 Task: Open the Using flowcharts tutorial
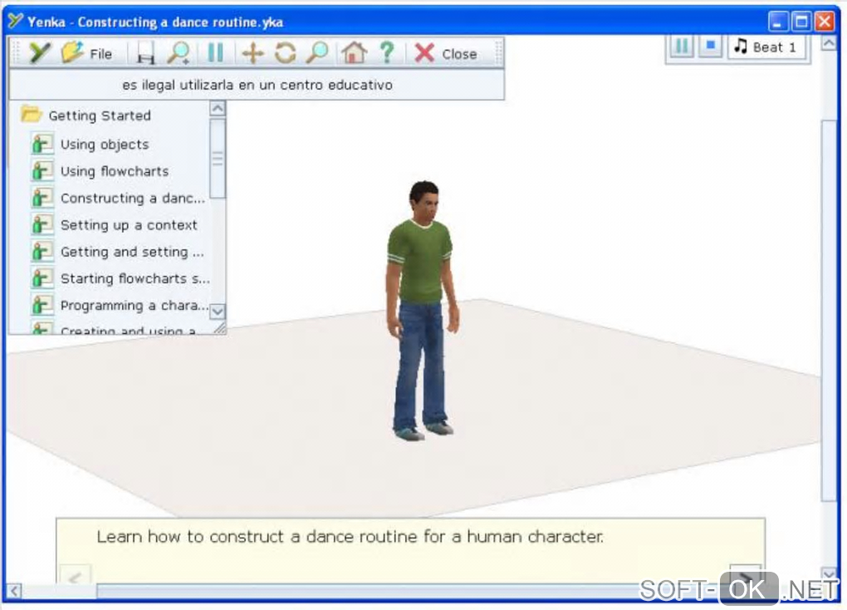point(115,171)
